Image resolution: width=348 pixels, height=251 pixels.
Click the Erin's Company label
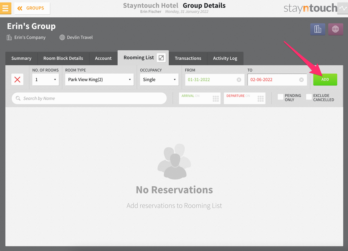tap(30, 37)
